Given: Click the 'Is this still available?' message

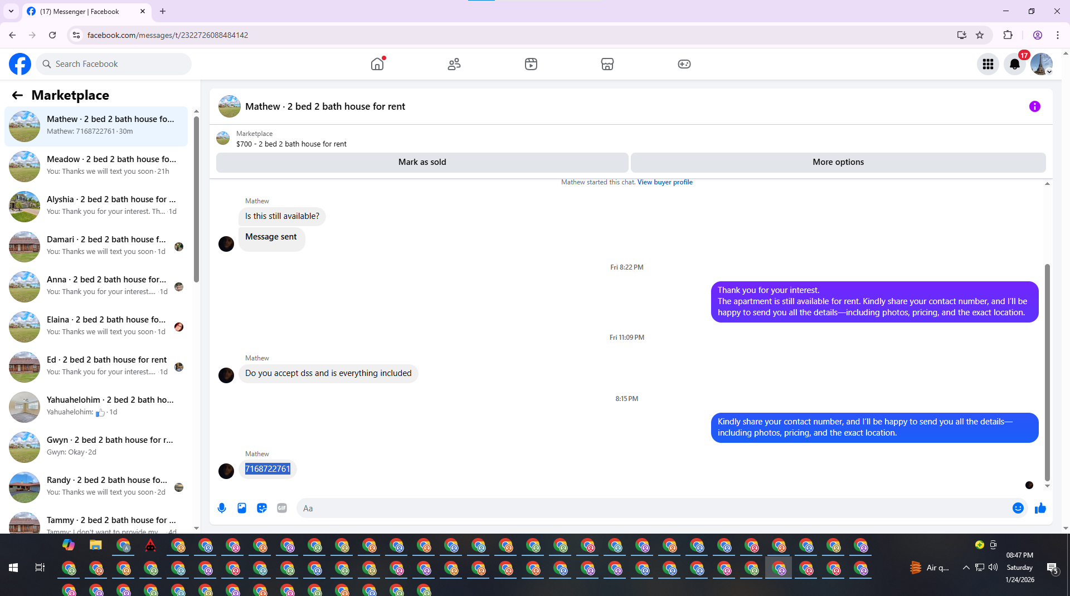Looking at the screenshot, I should click(282, 216).
